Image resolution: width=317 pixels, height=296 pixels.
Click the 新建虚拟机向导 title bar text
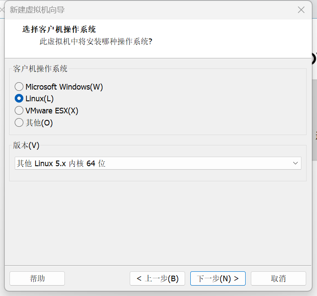(x=37, y=10)
